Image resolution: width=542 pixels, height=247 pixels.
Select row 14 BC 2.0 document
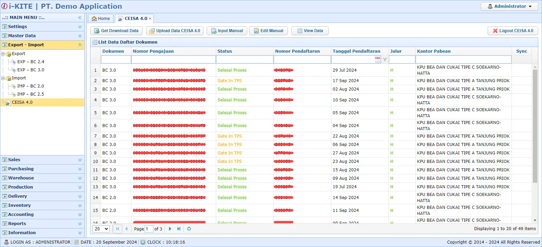[311, 198]
